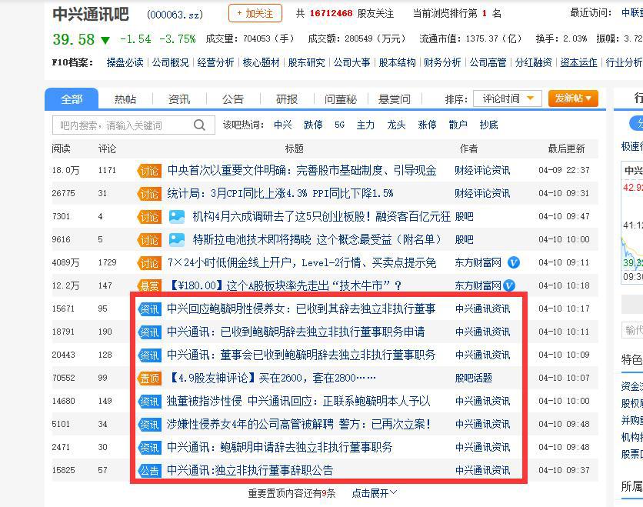The width and height of the screenshot is (643, 507).
Task: Click hot word 龙头
Action: (x=396, y=125)
